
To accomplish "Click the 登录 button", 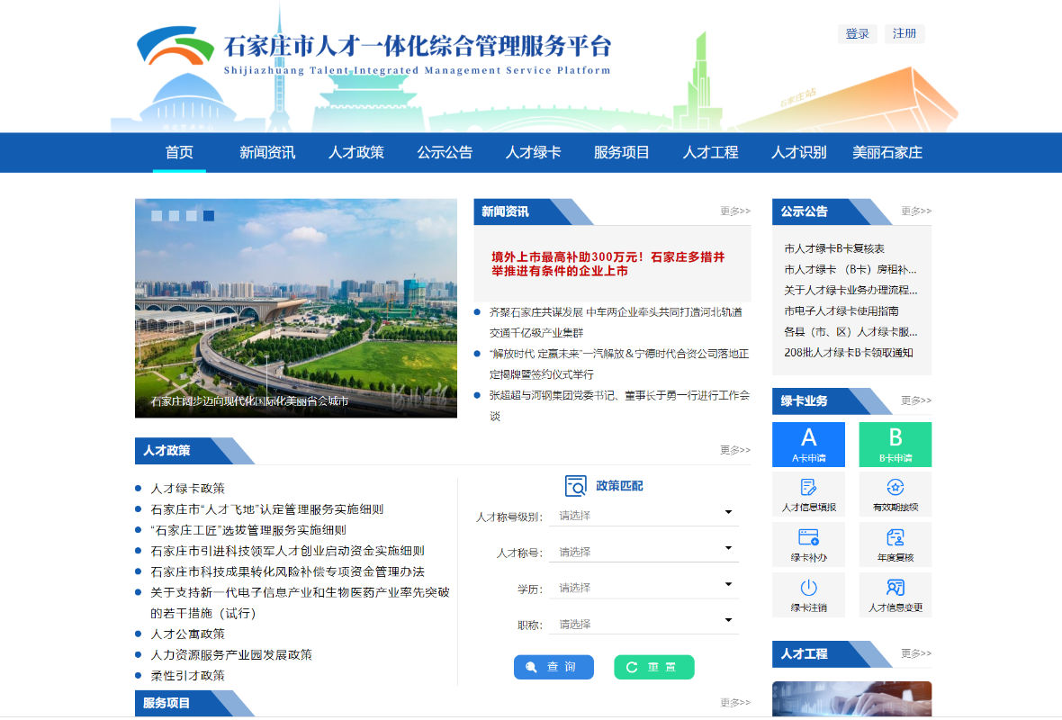I will pos(857,34).
